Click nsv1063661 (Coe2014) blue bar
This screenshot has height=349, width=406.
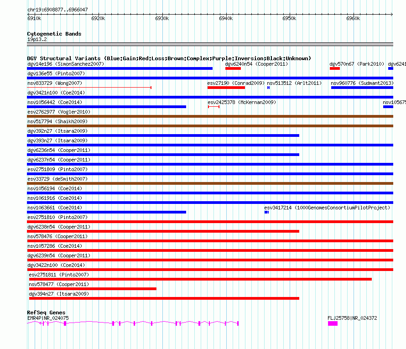point(106,212)
